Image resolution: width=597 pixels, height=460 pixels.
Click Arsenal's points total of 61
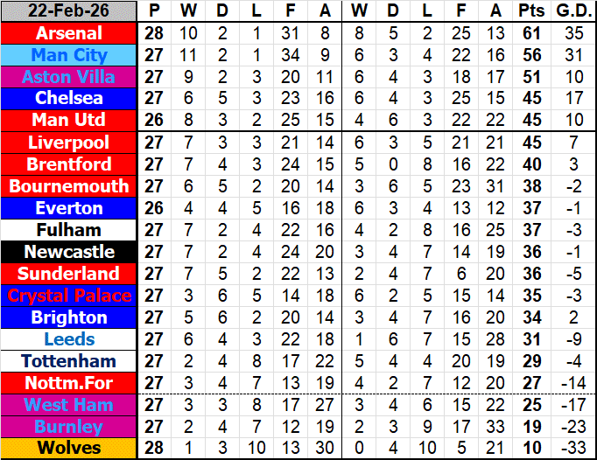530,33
